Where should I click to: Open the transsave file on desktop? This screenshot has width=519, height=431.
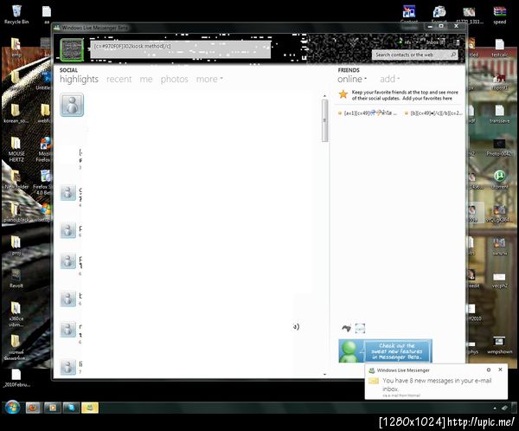pyautogui.click(x=499, y=114)
